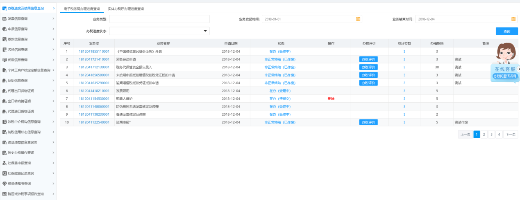Click the 税务通知书查询 sidebar icon
Viewport: 520px width, 200px height.
(x=5, y=184)
